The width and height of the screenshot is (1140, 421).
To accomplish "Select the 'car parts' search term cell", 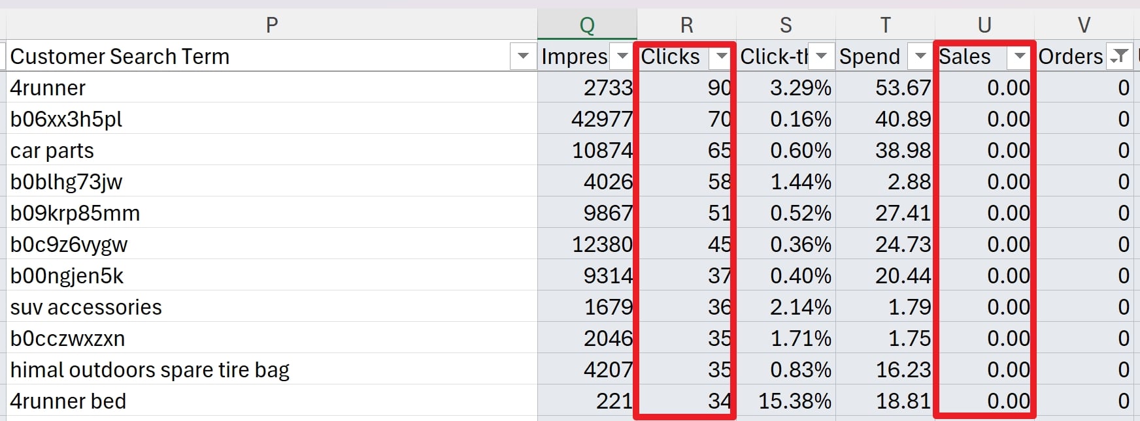I will [x=272, y=150].
